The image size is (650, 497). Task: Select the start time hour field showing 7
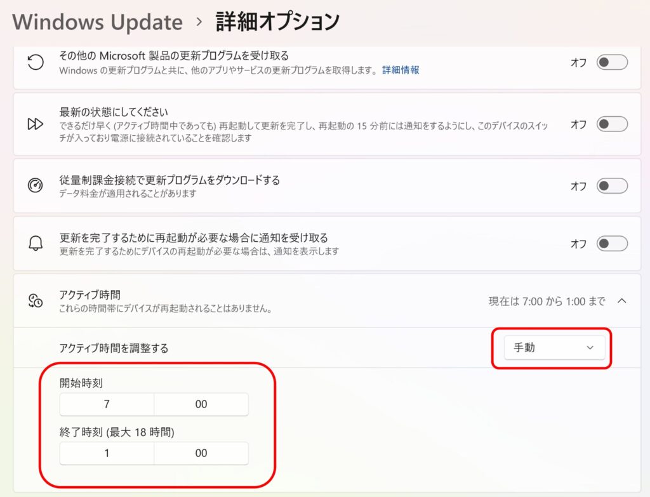point(107,404)
